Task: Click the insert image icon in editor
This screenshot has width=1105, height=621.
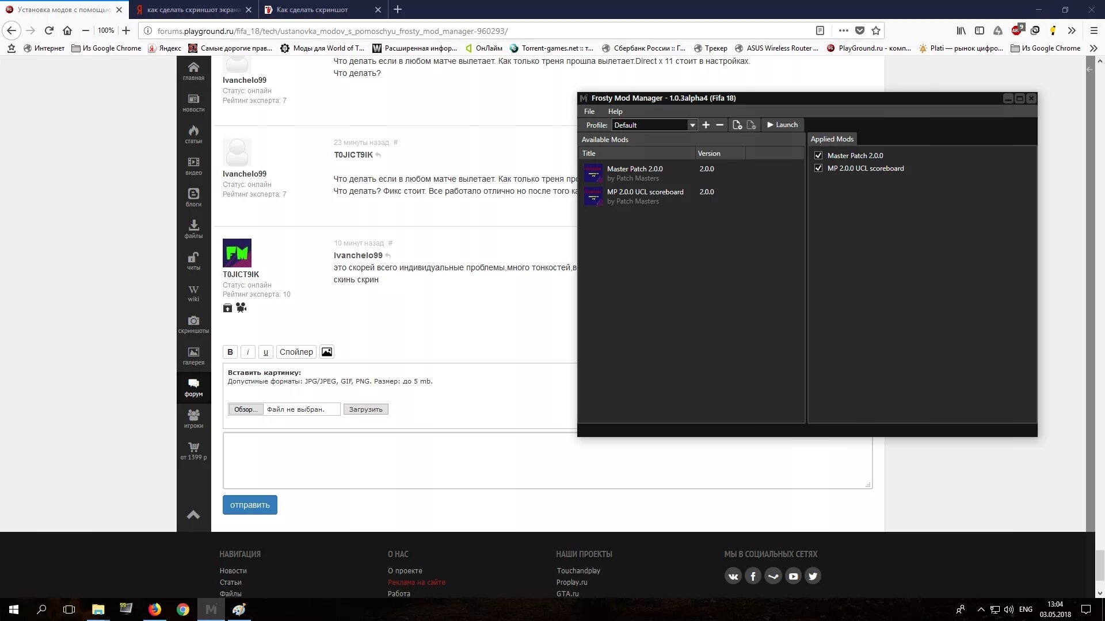Action: click(327, 352)
